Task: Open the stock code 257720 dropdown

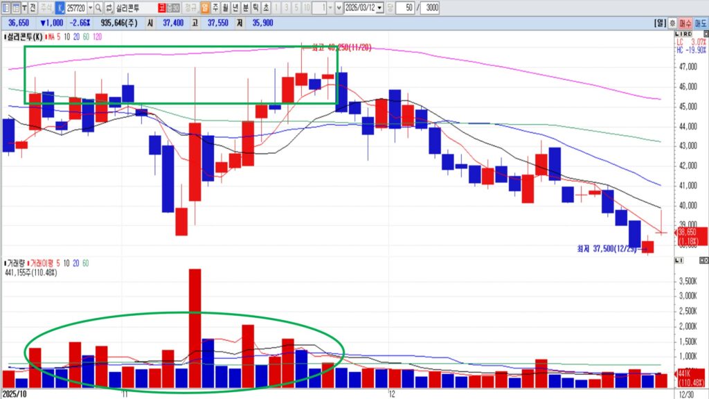Action: (90, 8)
